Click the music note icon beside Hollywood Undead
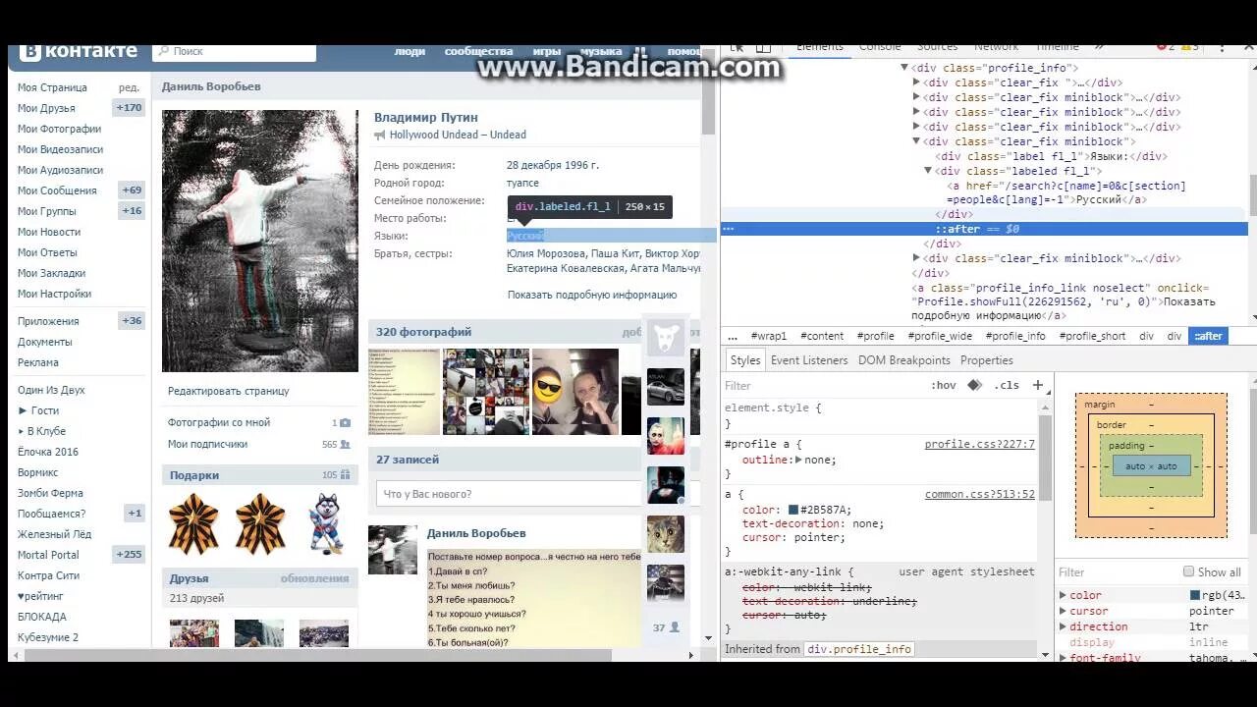The image size is (1257, 707). pyautogui.click(x=379, y=136)
